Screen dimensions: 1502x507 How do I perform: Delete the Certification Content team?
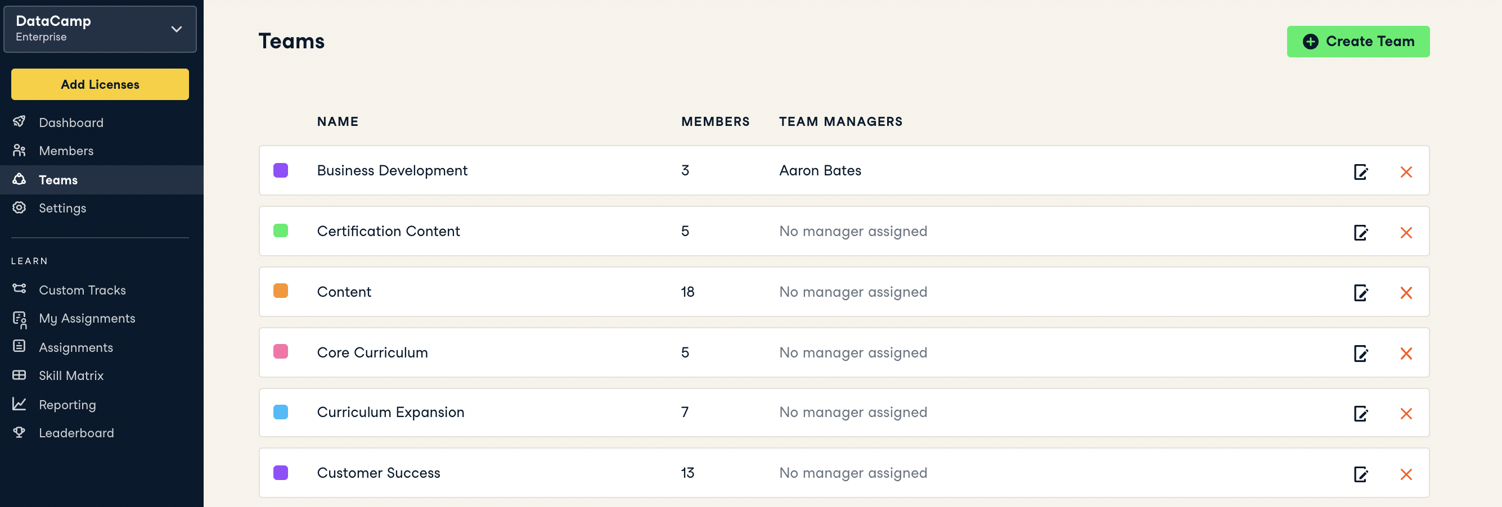tap(1406, 233)
